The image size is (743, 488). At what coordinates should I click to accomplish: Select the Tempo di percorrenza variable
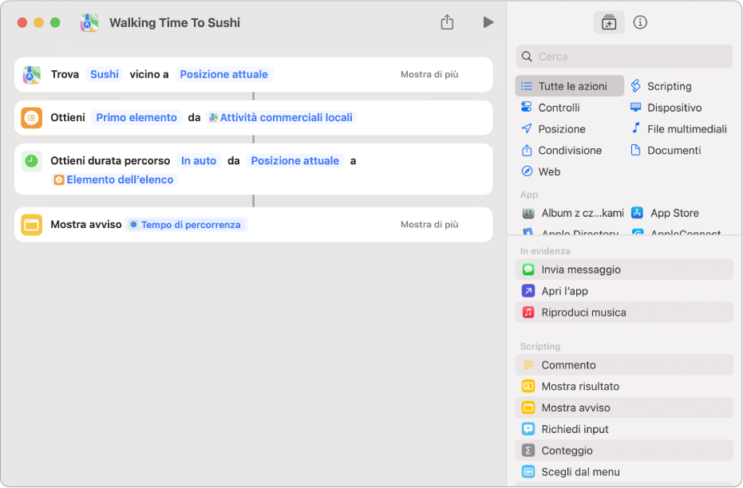pos(188,225)
